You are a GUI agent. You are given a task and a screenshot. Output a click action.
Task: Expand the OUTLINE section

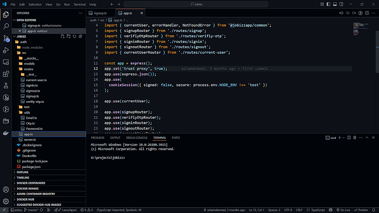click(x=23, y=172)
